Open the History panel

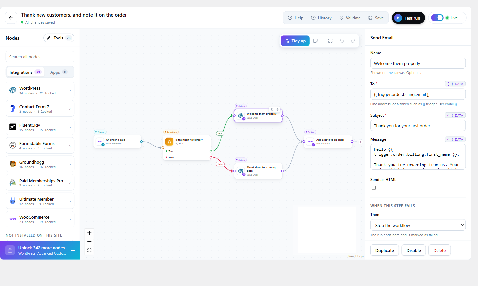pyautogui.click(x=321, y=18)
